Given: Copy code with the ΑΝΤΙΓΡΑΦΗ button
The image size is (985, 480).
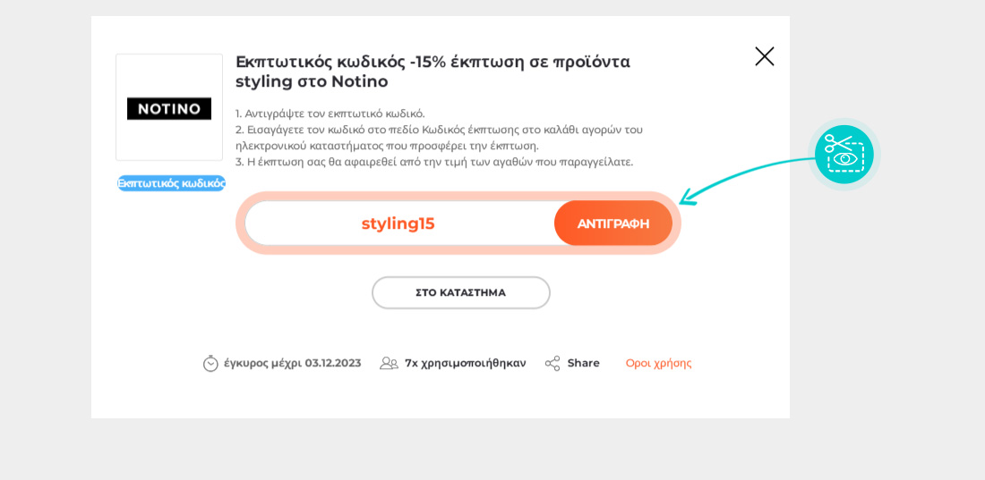Looking at the screenshot, I should point(613,223).
